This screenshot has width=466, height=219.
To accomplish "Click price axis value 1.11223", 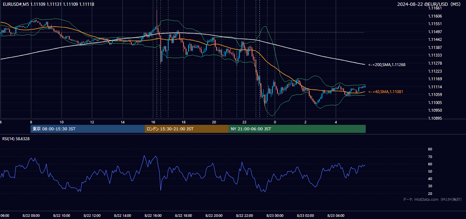I will point(435,71).
